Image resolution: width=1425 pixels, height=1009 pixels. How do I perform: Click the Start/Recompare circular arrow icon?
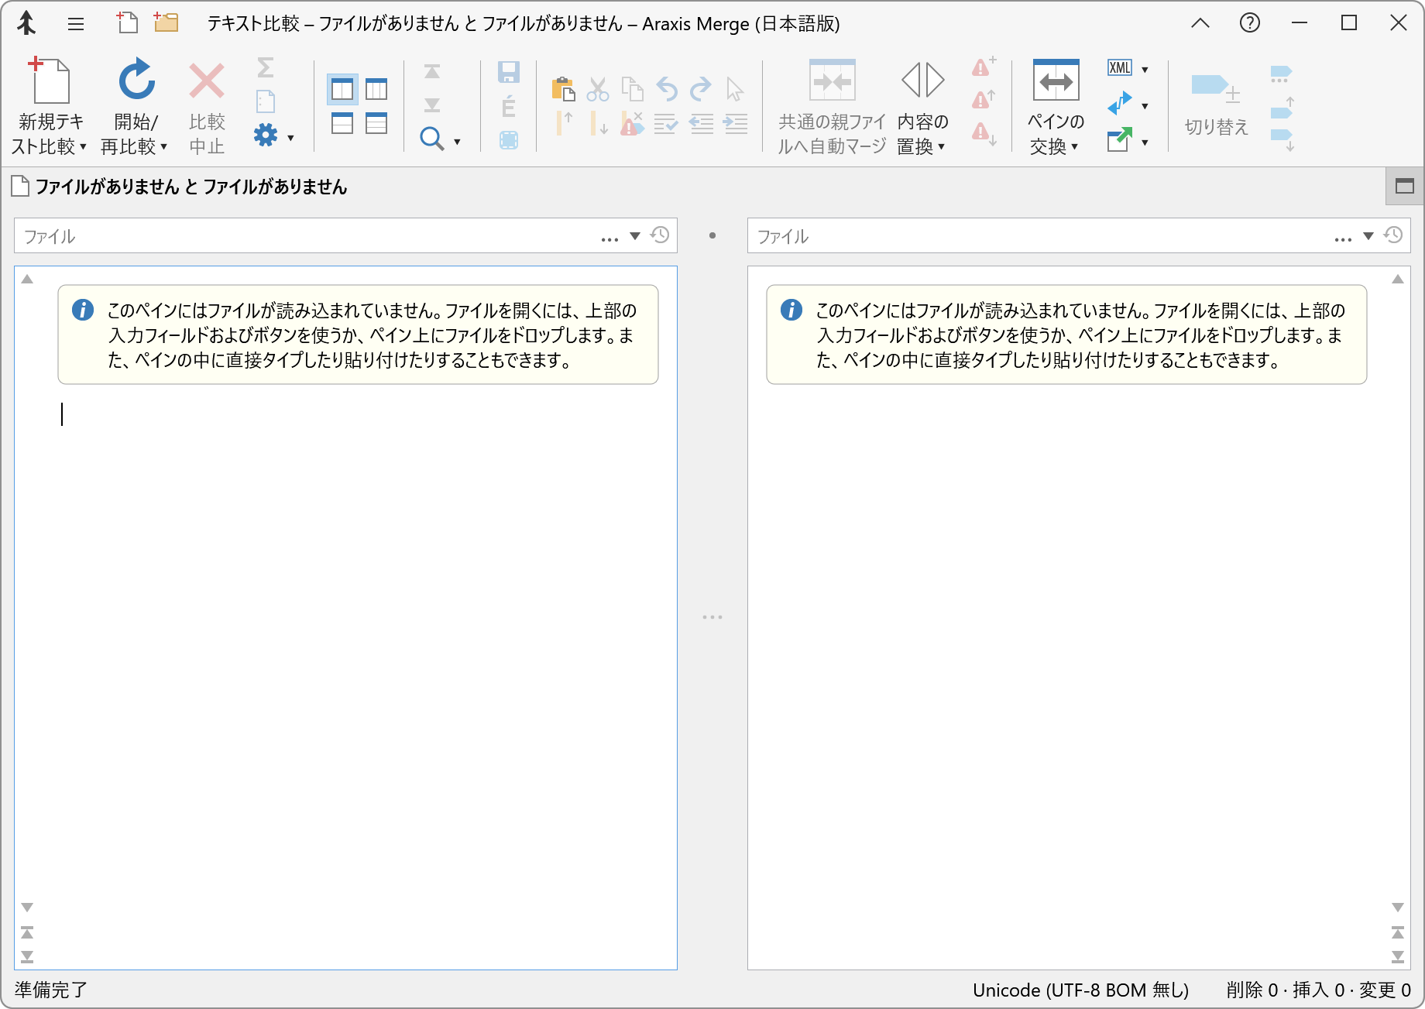pyautogui.click(x=136, y=81)
